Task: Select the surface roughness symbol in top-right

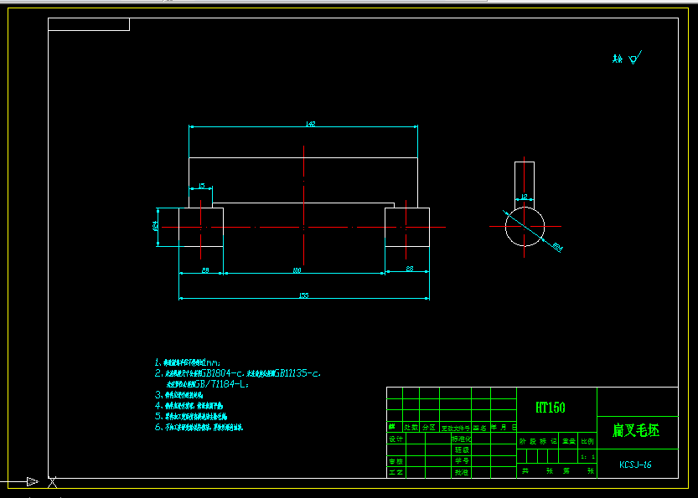Action: [x=635, y=58]
